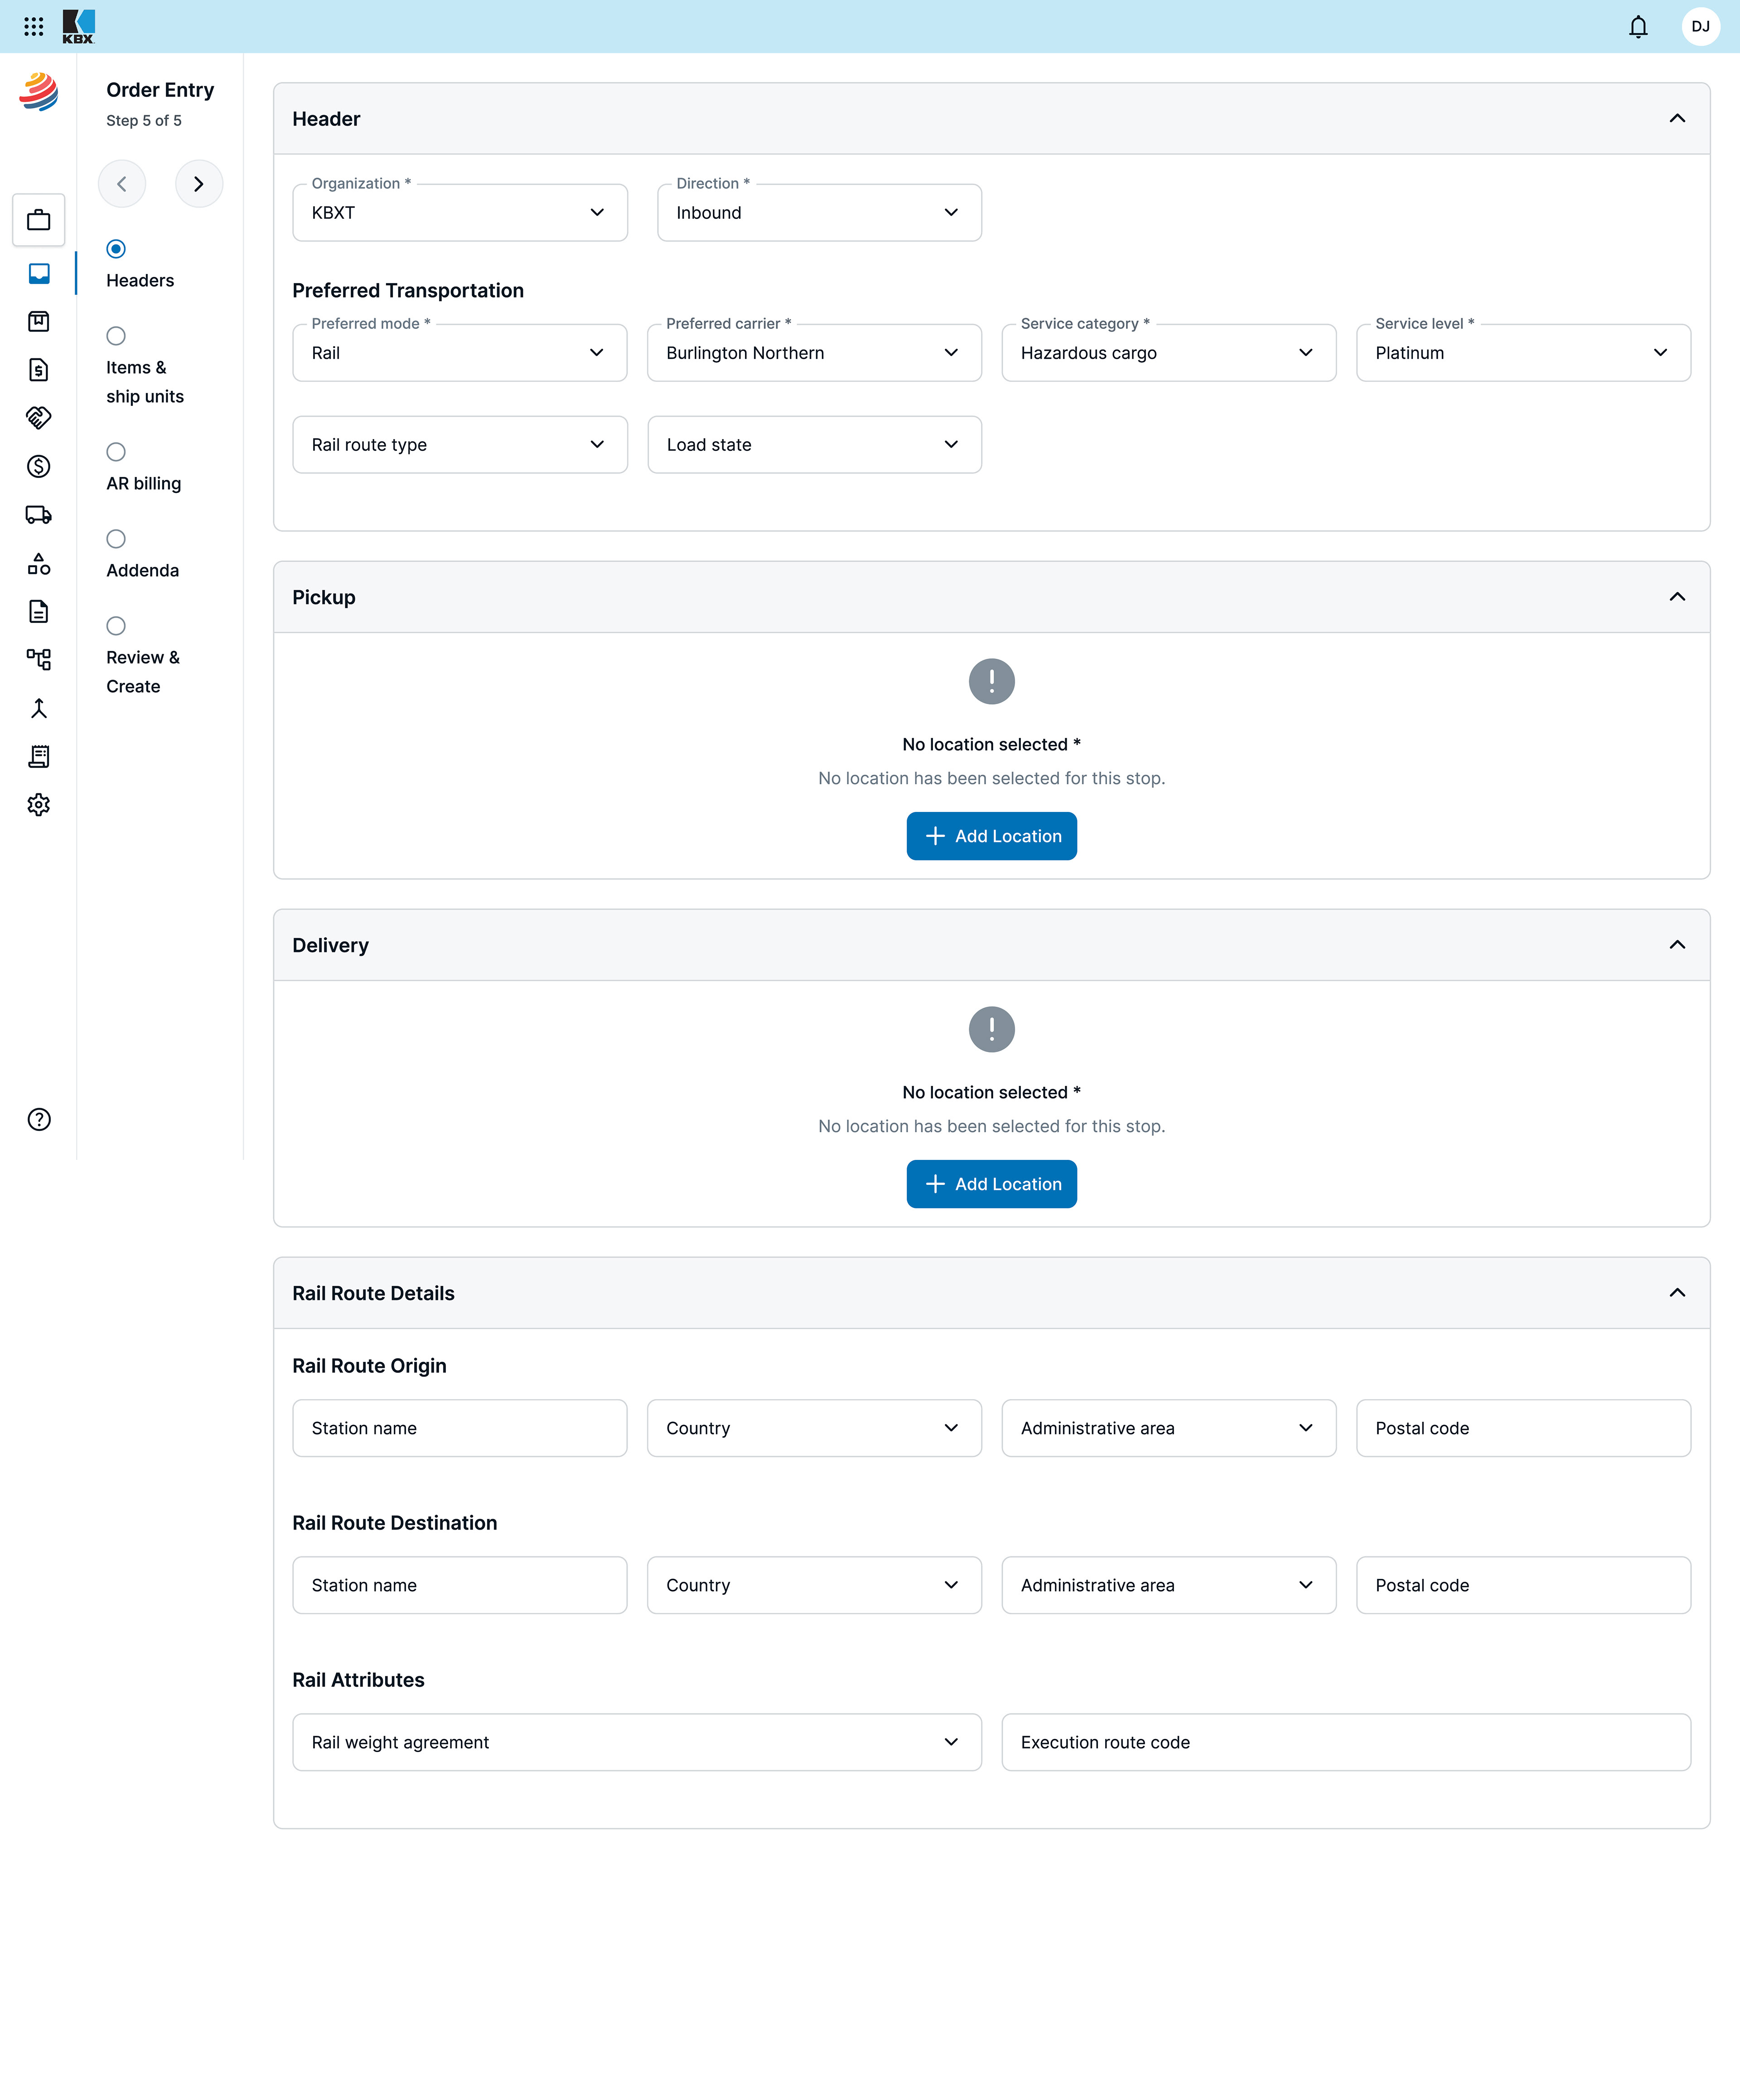The width and height of the screenshot is (1740, 2100).
Task: Select the Items & ship units step radio
Action: pyautogui.click(x=116, y=336)
